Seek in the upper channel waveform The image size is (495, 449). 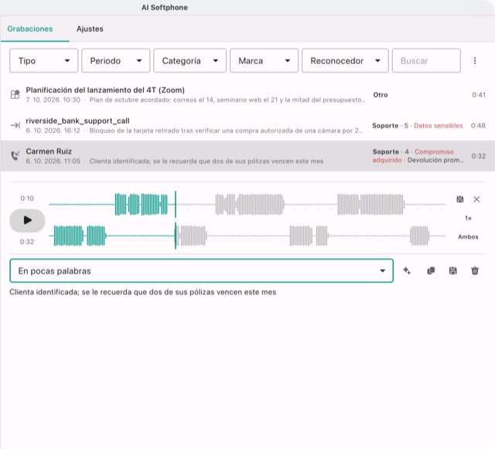click(x=247, y=205)
